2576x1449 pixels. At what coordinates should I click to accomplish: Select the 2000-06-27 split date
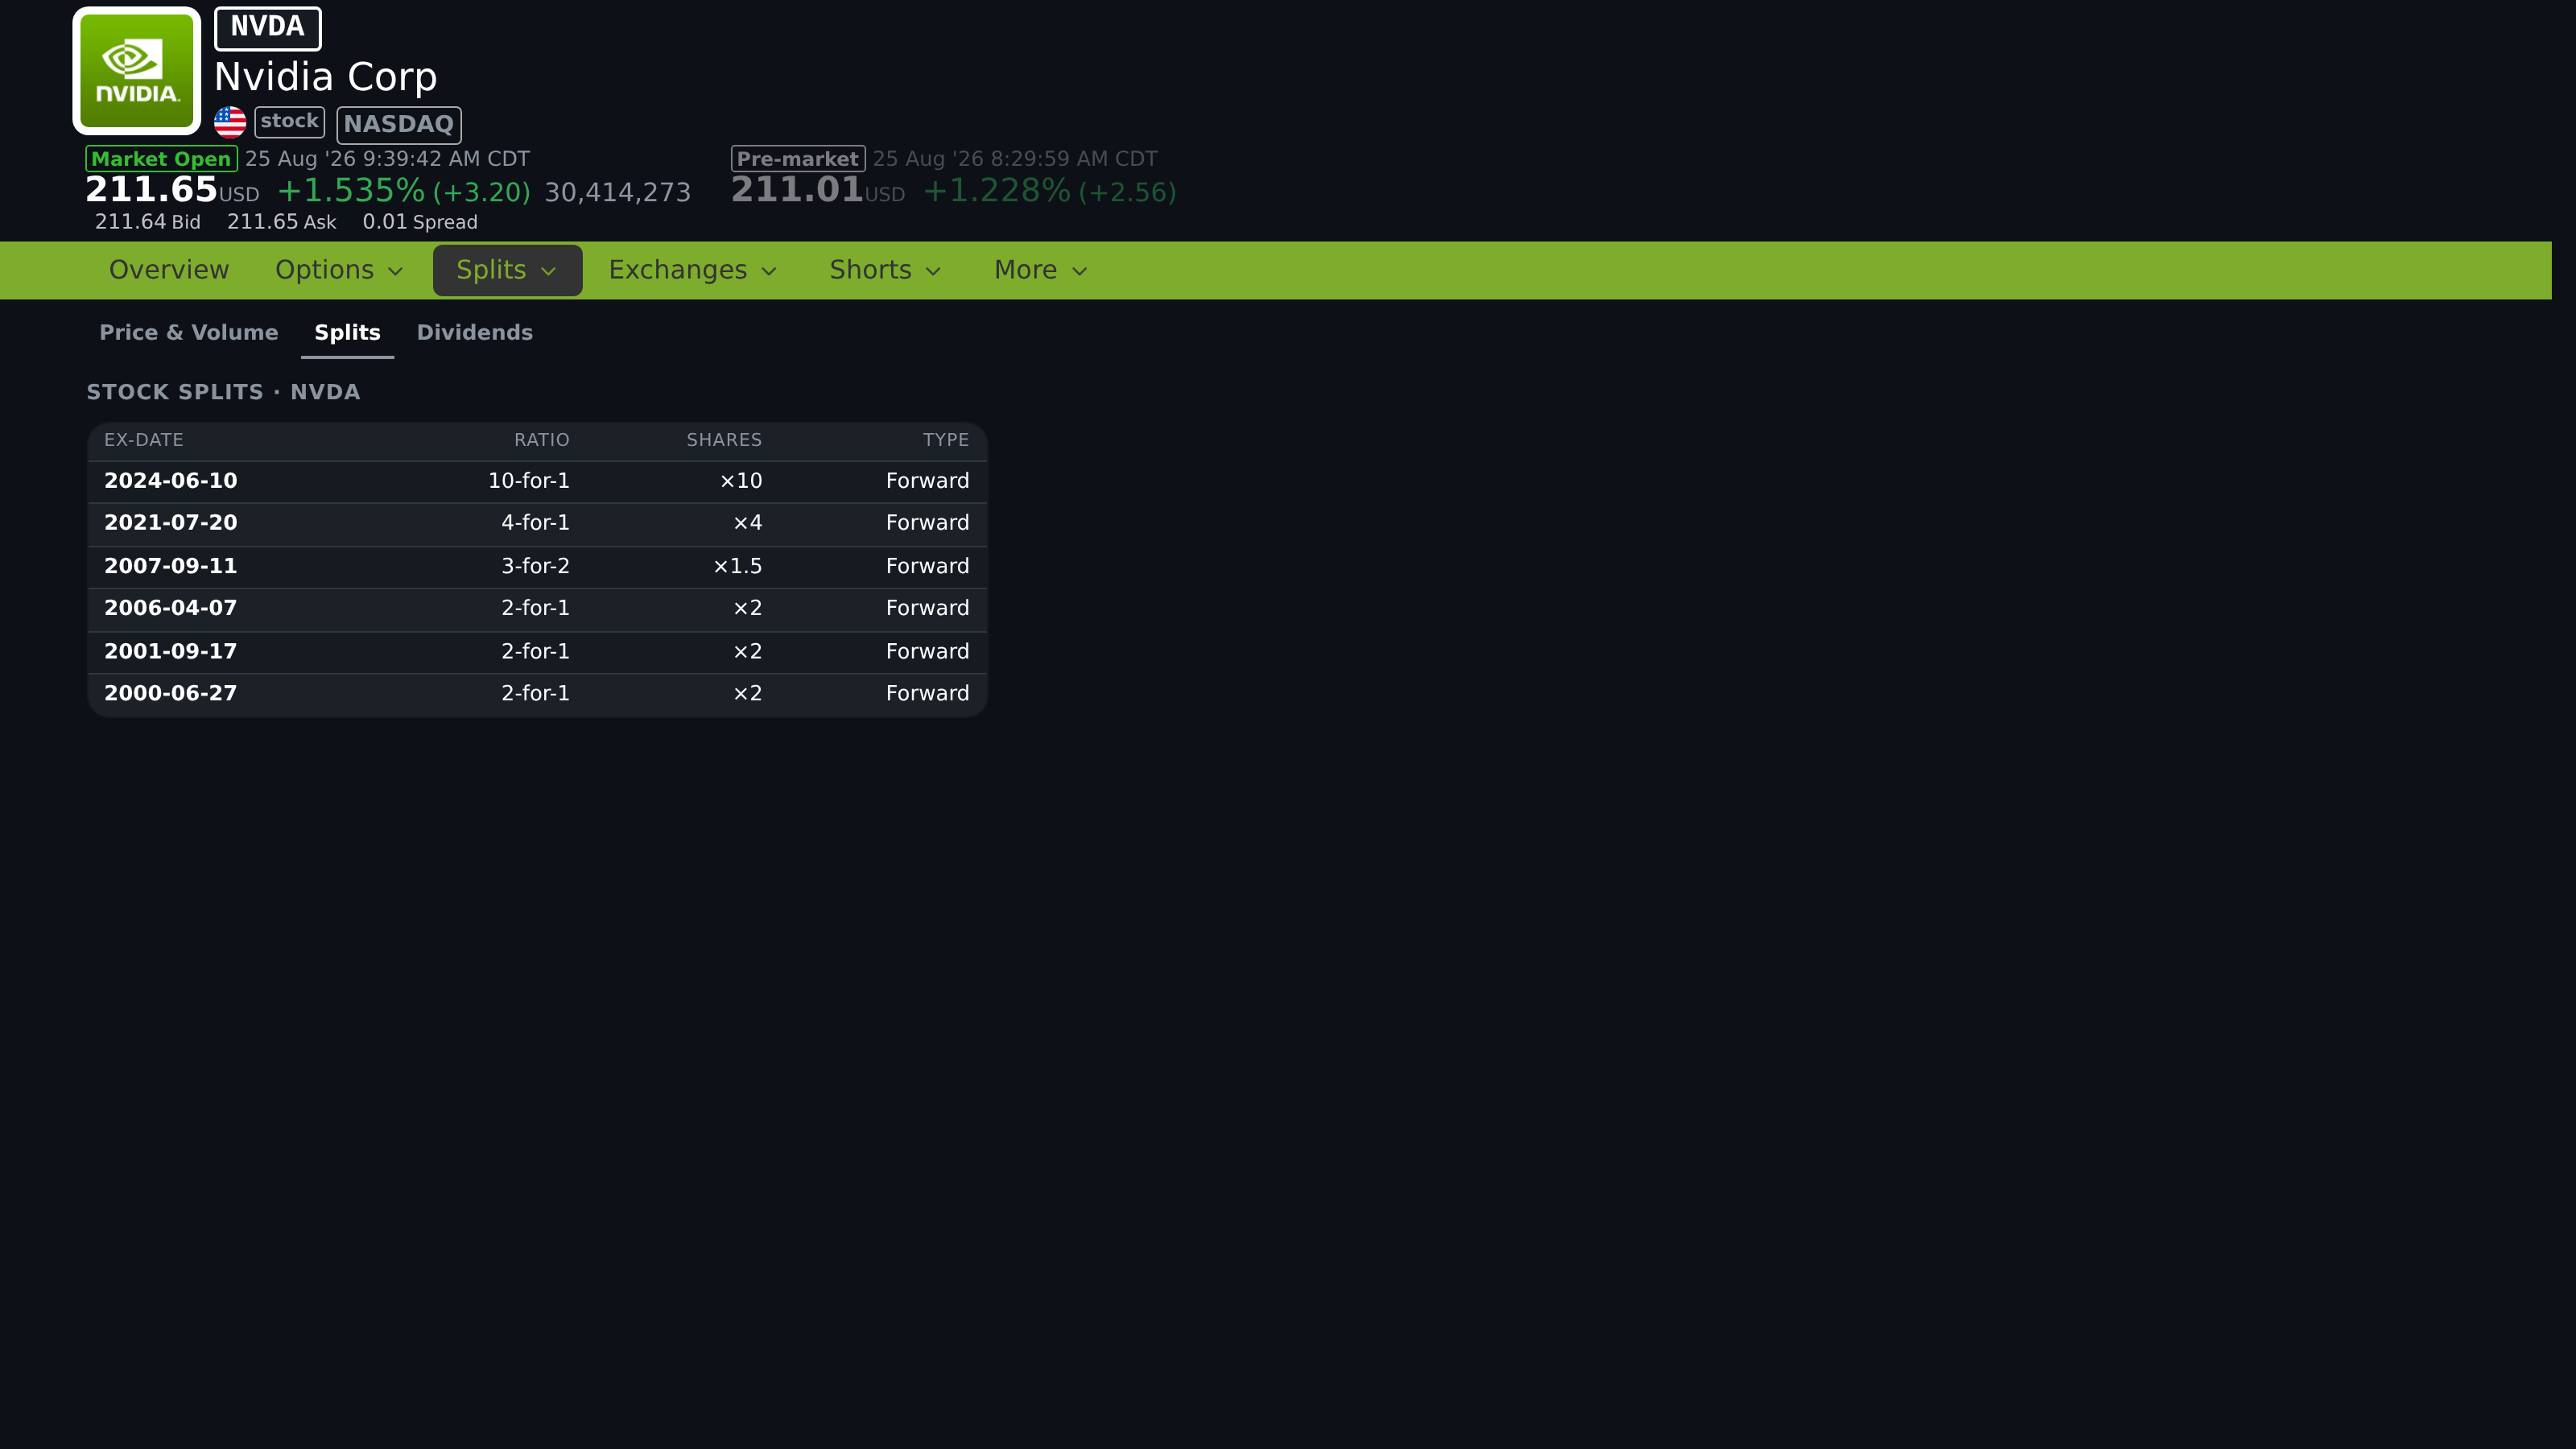tap(171, 693)
